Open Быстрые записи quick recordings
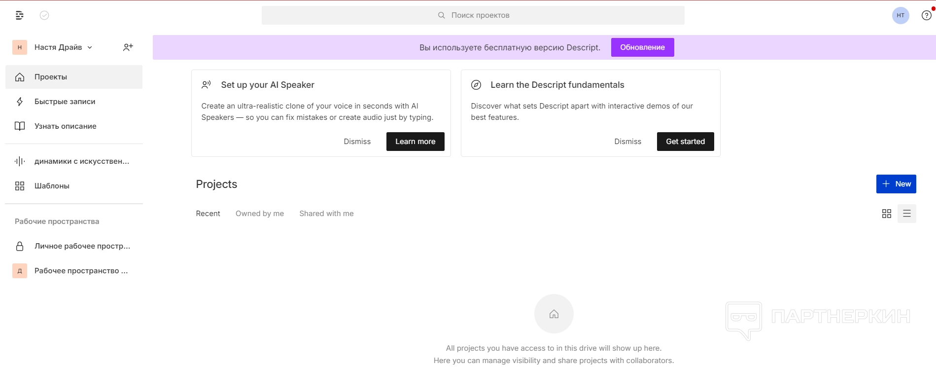936x367 pixels. tap(65, 102)
